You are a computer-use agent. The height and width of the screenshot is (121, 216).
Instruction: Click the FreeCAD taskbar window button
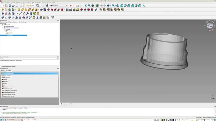click(13, 120)
